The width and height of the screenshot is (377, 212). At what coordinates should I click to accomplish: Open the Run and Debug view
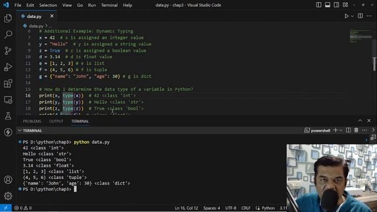pos(8,67)
